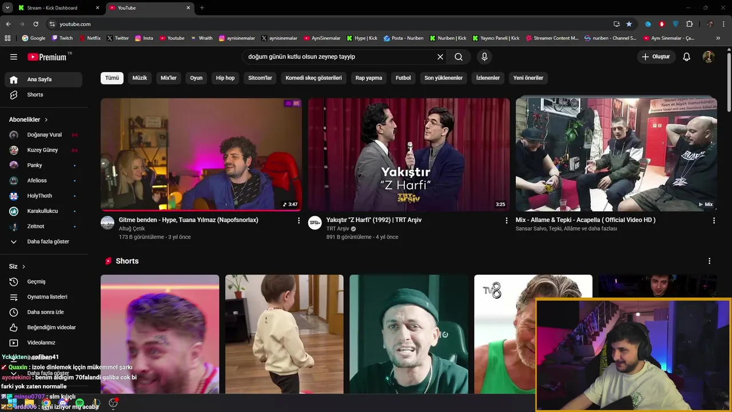Open the Altuğ Çetik channel link

pos(132,229)
